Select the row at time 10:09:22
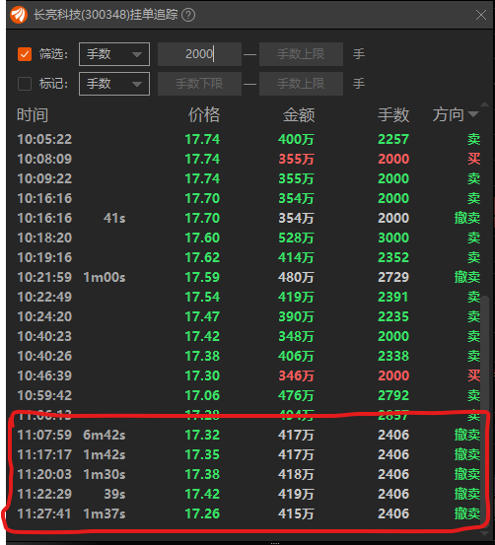The width and height of the screenshot is (495, 545). (248, 178)
